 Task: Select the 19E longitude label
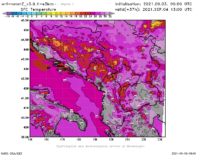click(x=95, y=139)
